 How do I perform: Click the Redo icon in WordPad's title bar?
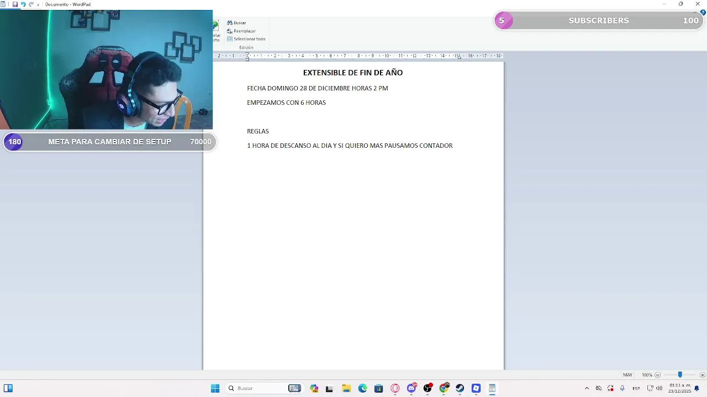pyautogui.click(x=31, y=4)
